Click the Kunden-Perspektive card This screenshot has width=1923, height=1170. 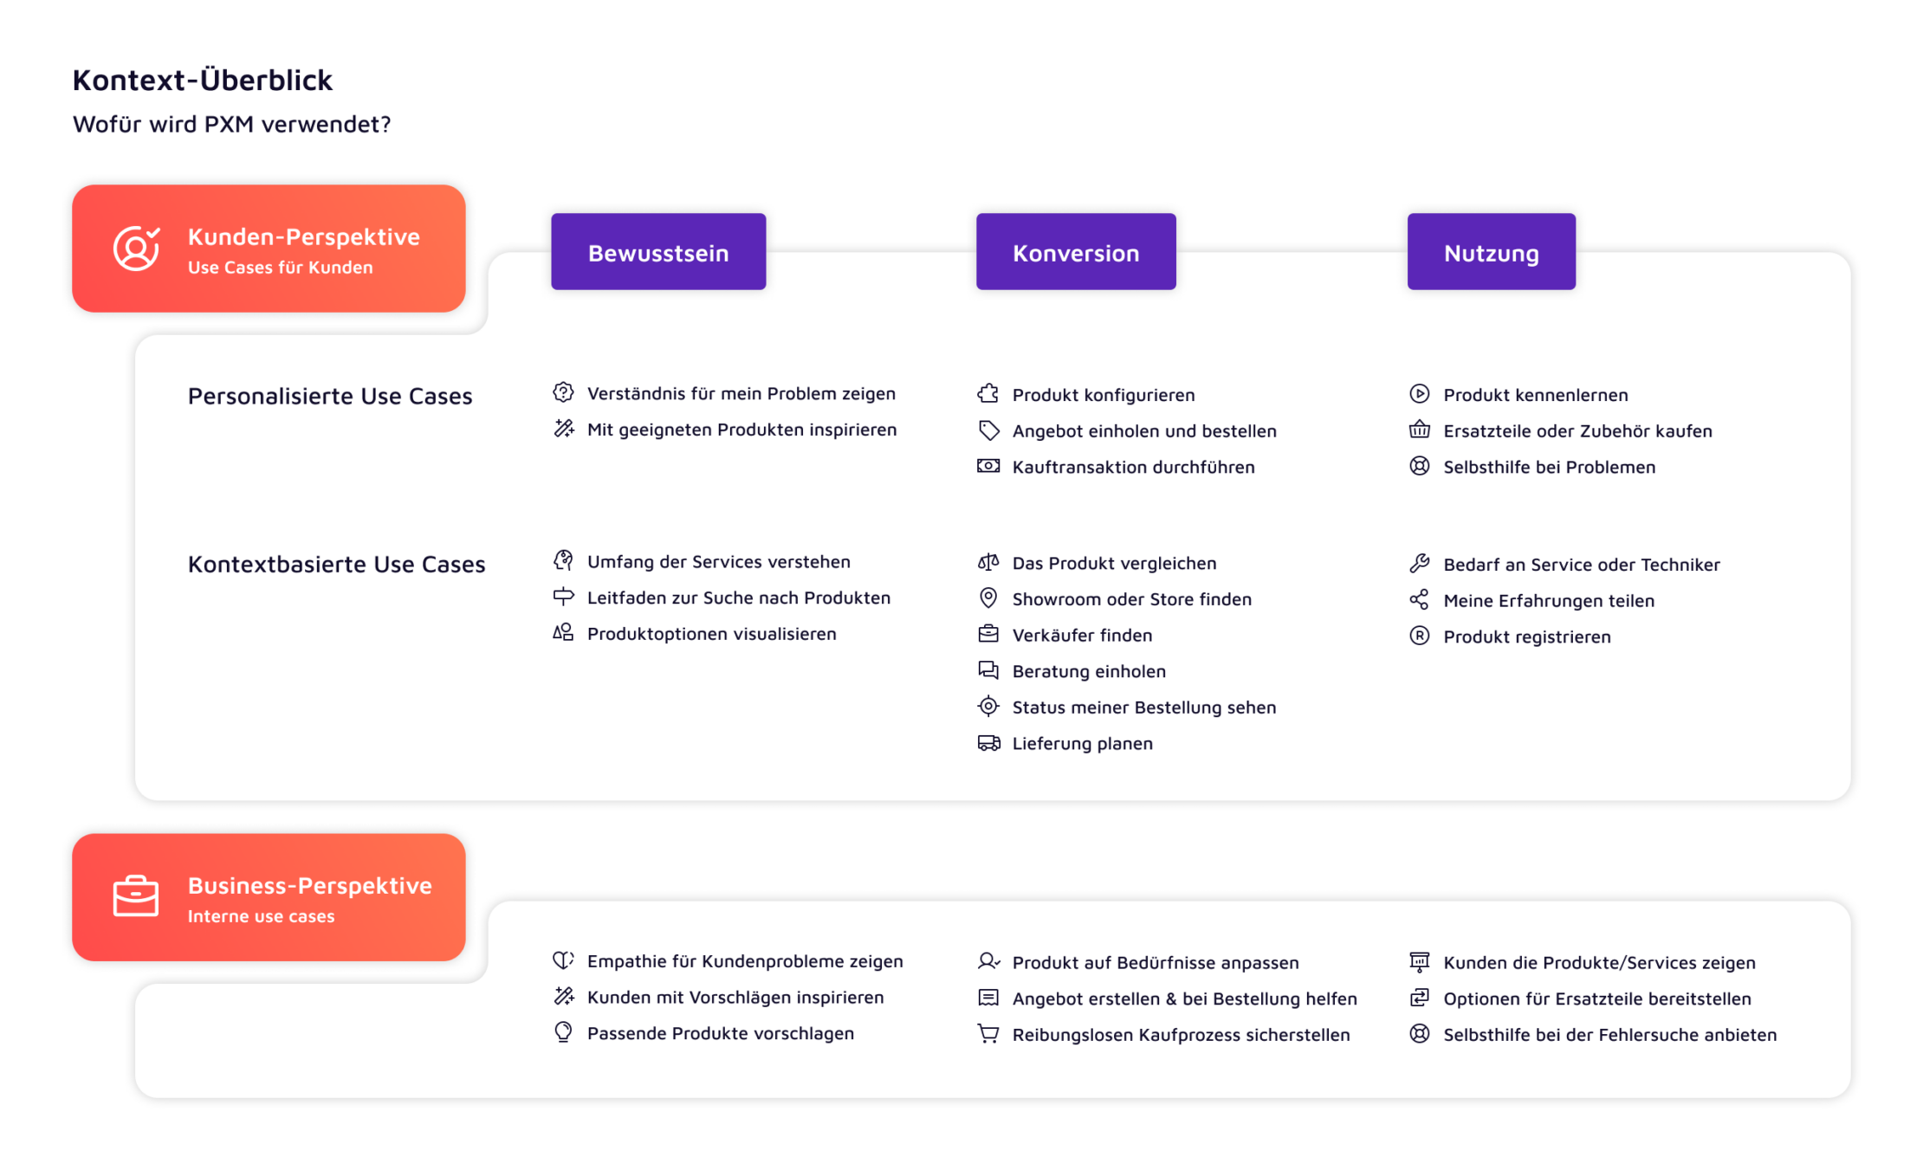269,249
